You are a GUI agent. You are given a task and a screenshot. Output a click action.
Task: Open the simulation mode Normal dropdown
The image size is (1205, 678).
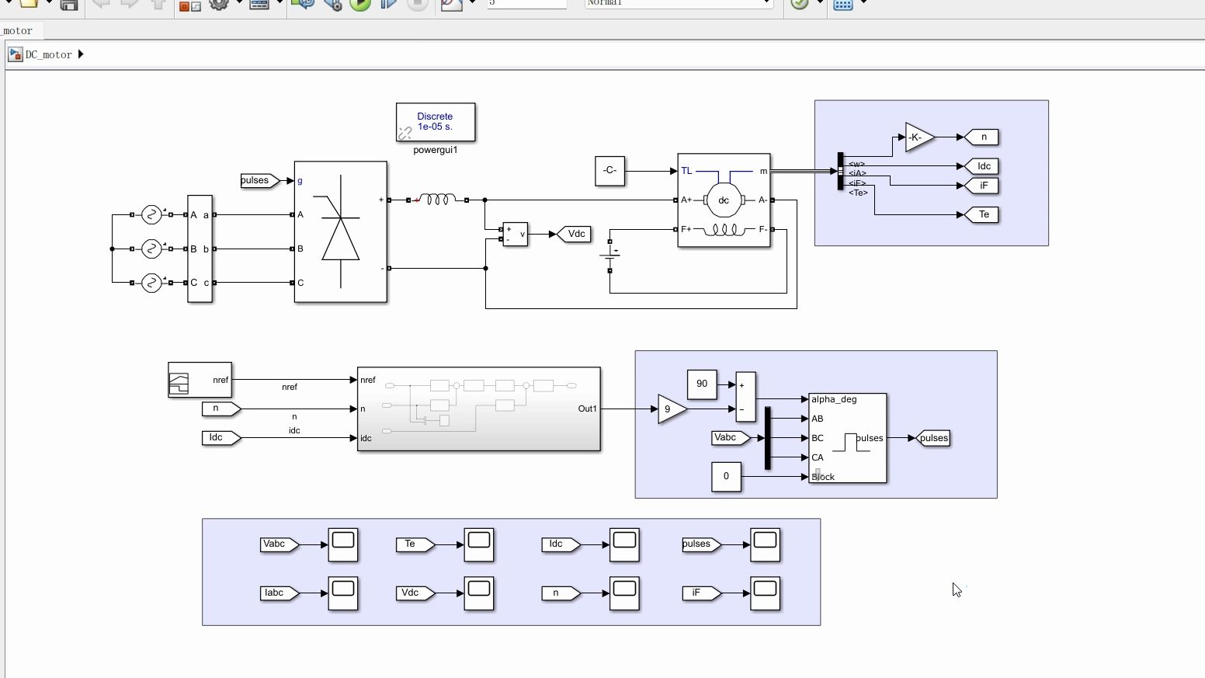click(679, 3)
